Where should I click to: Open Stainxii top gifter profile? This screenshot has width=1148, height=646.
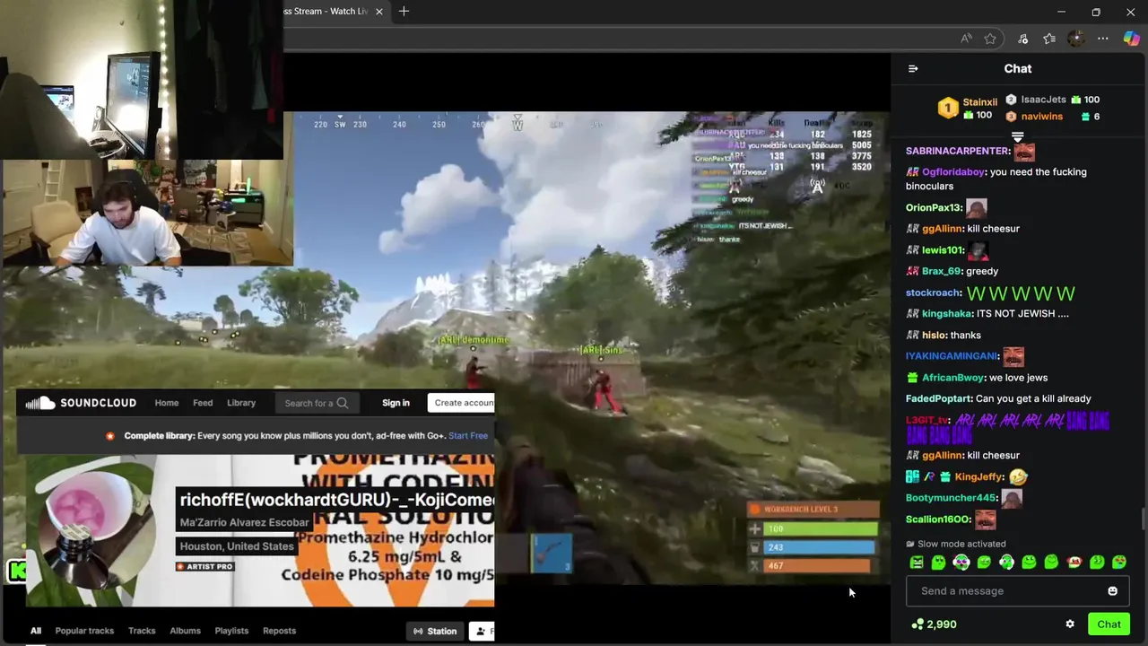(979, 102)
